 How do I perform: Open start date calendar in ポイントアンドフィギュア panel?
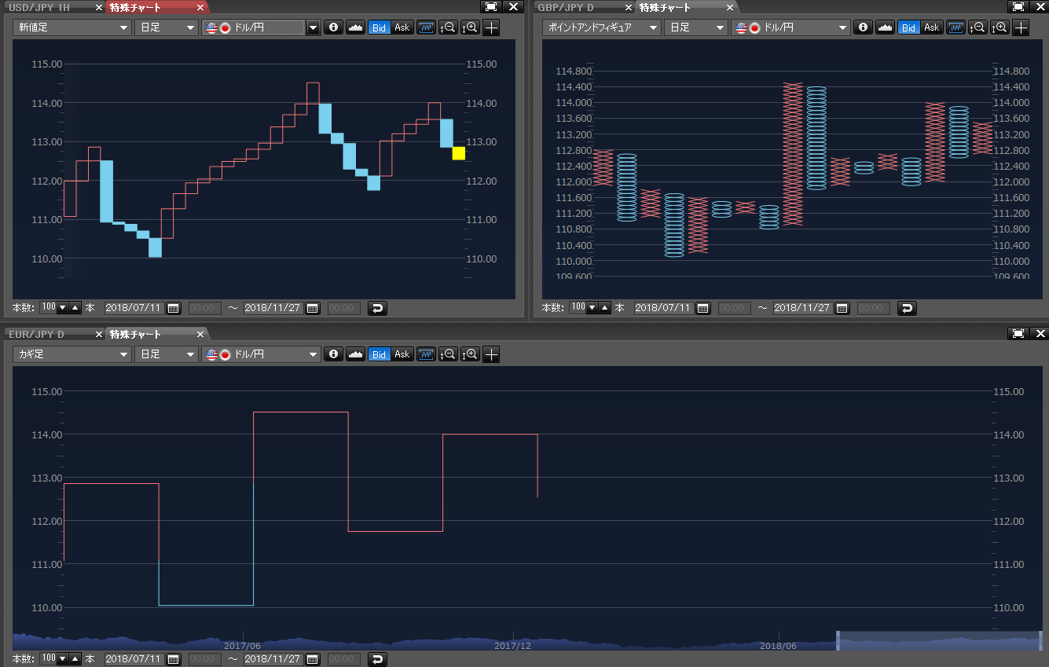click(x=702, y=308)
